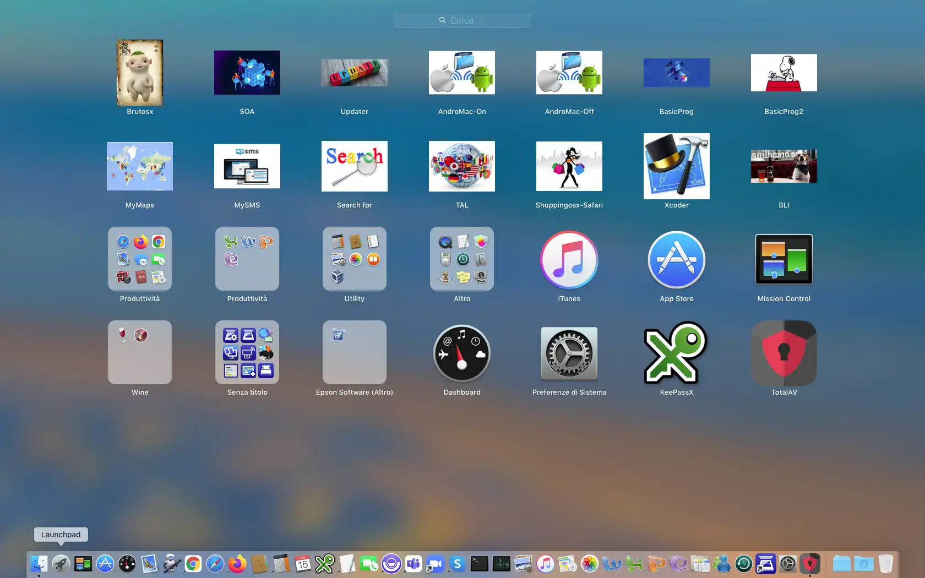This screenshot has width=925, height=578.
Task: Open Preferenze di Sistema in grid
Action: tap(569, 353)
